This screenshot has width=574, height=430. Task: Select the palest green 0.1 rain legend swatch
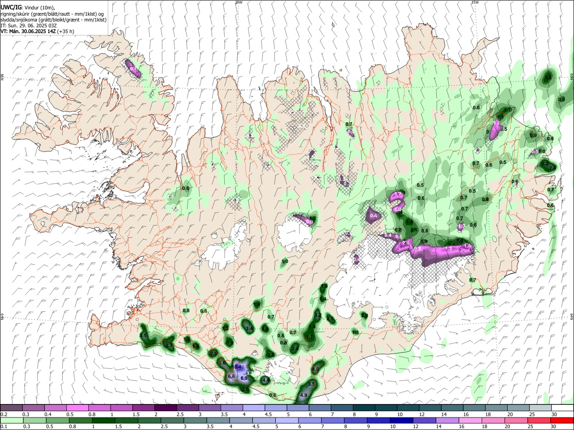[12, 421]
